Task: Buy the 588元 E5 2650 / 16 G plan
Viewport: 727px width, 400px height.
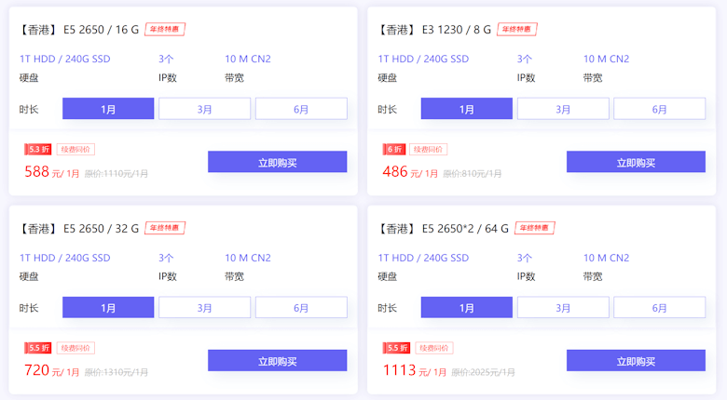Action: tap(277, 162)
